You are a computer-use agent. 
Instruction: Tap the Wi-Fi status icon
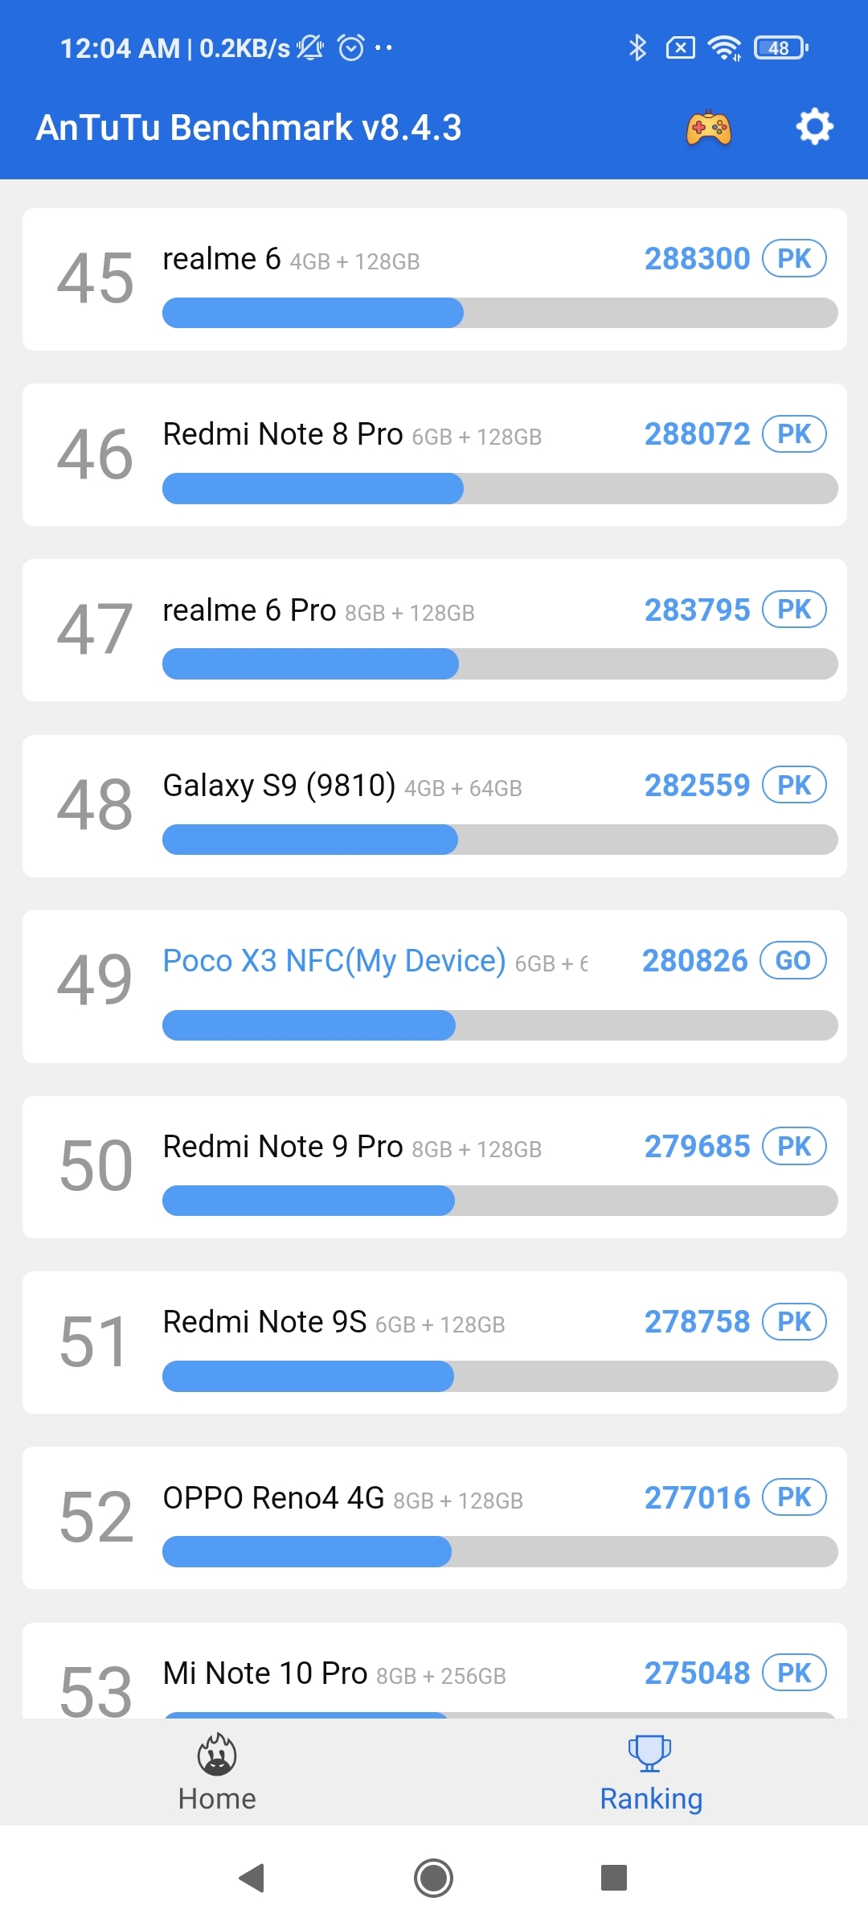tap(724, 48)
